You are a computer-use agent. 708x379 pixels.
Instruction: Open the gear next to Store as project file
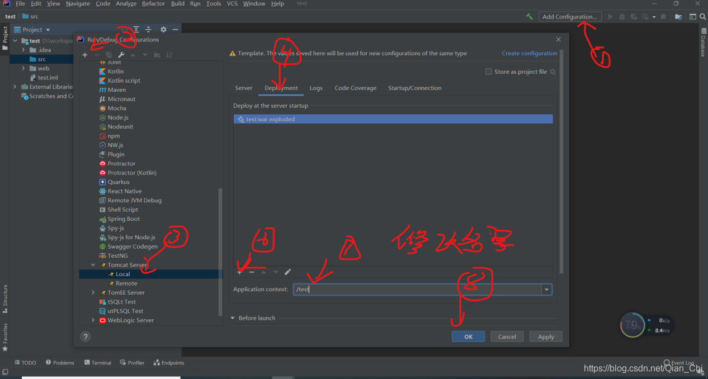tap(553, 72)
